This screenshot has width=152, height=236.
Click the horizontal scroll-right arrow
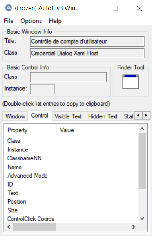(x=134, y=227)
